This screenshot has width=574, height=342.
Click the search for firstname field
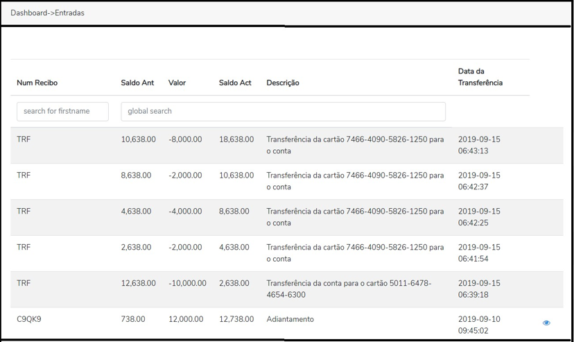(62, 111)
